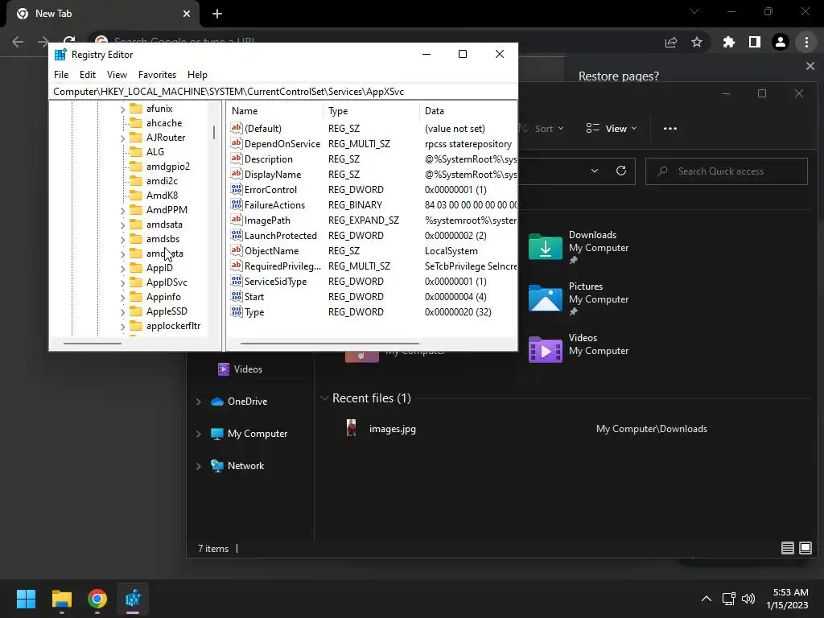Open See more options in File Explorer
Screen dimensions: 824x618
(x=670, y=128)
